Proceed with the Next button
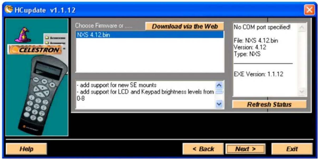 (x=246, y=149)
